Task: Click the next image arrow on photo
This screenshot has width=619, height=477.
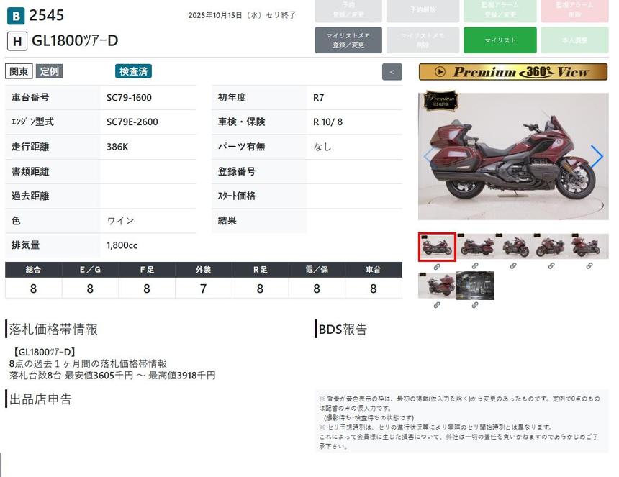Action: pos(597,156)
